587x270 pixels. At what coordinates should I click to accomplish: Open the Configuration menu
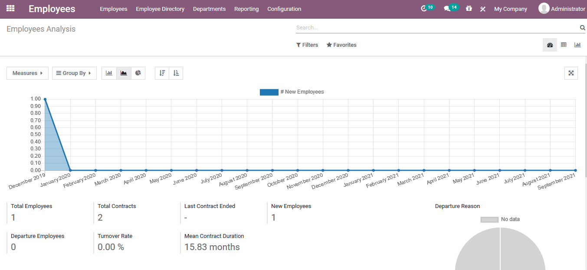(x=284, y=9)
